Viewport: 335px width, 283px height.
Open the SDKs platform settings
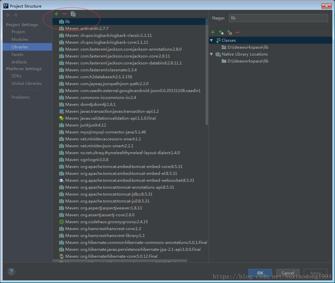tap(16, 76)
